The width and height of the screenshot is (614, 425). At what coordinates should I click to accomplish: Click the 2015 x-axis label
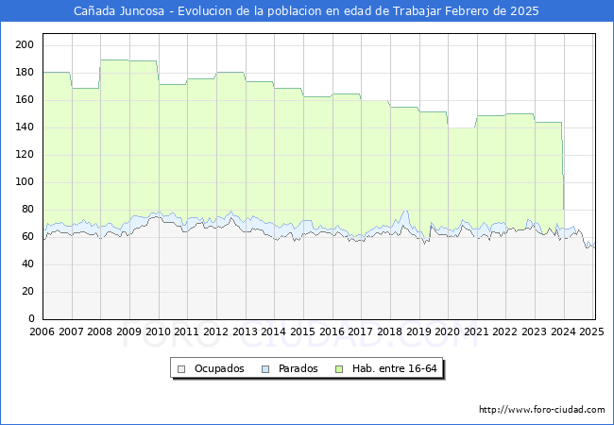click(x=302, y=331)
